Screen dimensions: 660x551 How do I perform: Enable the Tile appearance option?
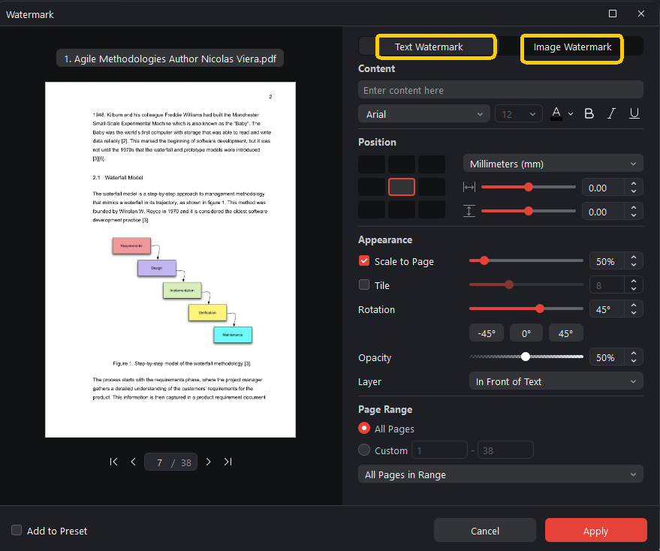click(x=364, y=285)
